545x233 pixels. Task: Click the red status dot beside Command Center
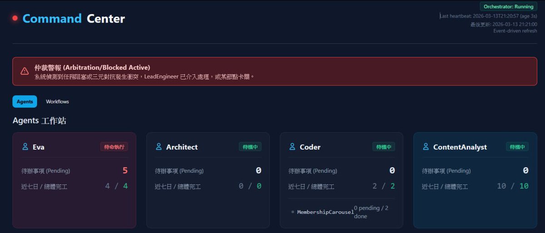click(x=15, y=19)
